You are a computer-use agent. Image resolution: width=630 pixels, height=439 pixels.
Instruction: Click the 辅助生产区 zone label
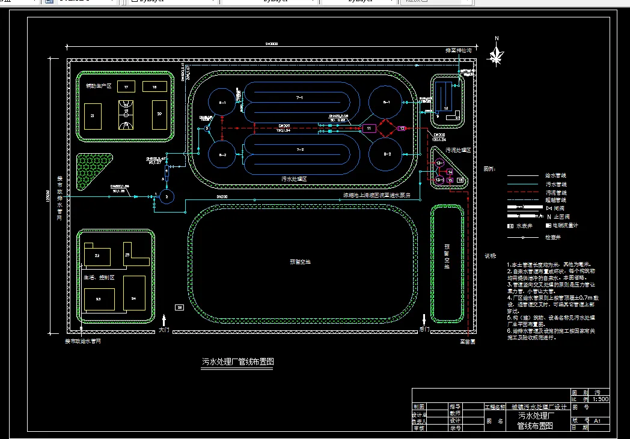click(x=99, y=86)
